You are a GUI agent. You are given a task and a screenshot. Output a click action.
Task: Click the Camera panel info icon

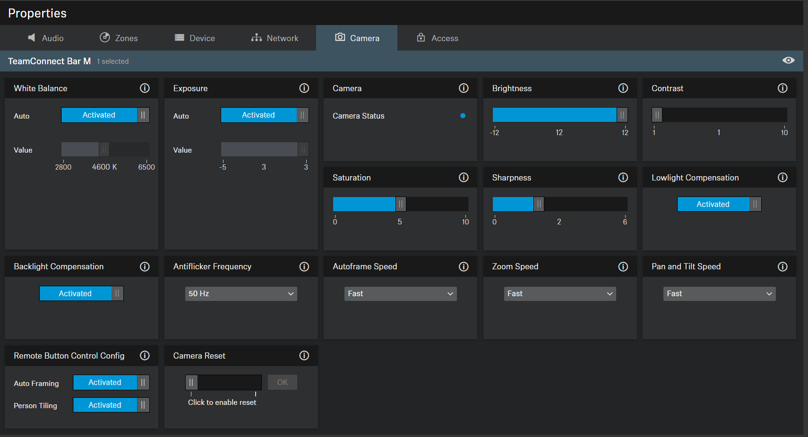464,88
